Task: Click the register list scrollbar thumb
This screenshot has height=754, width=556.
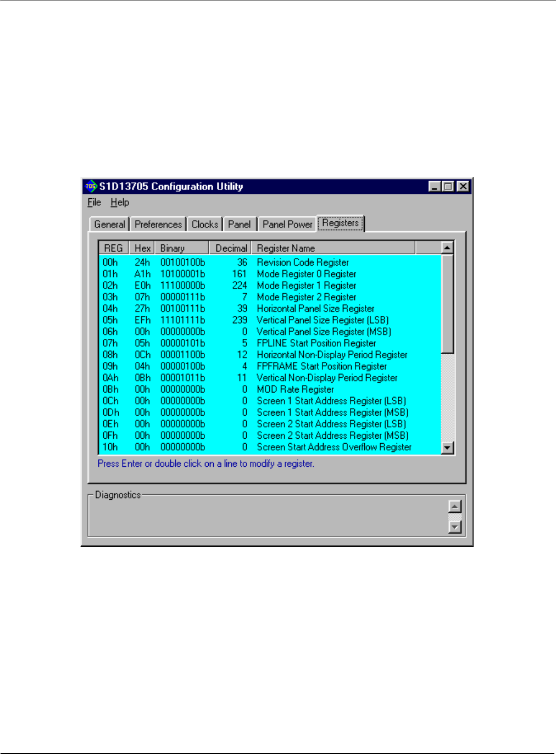Action: click(x=448, y=304)
